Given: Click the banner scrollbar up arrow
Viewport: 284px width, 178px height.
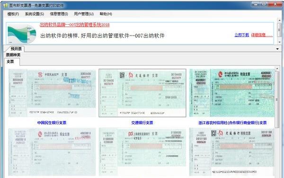Looking at the screenshot, I should click(x=279, y=20).
